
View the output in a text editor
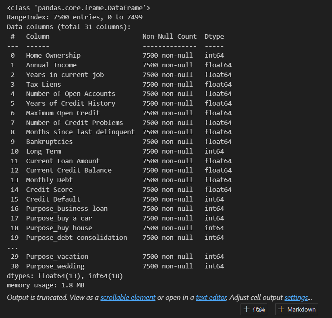click(x=211, y=297)
